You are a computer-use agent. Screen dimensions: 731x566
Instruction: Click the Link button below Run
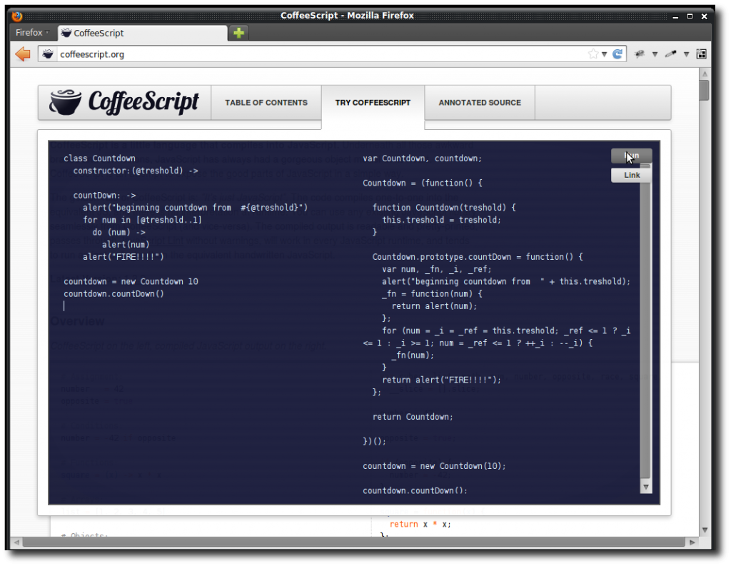point(630,174)
